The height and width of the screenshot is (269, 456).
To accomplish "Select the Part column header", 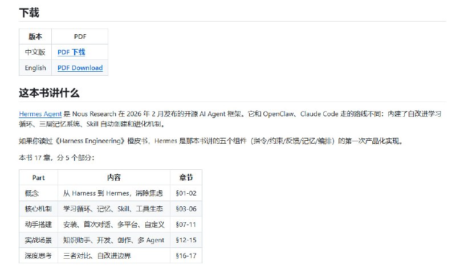I will (38, 177).
